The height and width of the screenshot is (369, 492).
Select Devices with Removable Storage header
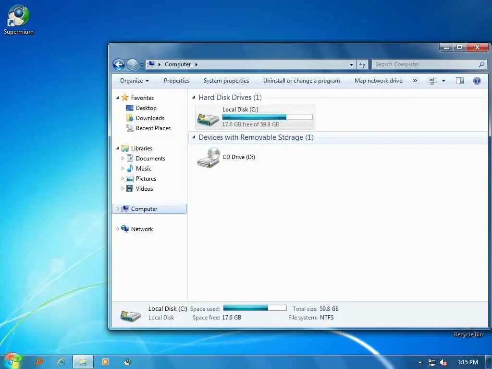[256, 137]
